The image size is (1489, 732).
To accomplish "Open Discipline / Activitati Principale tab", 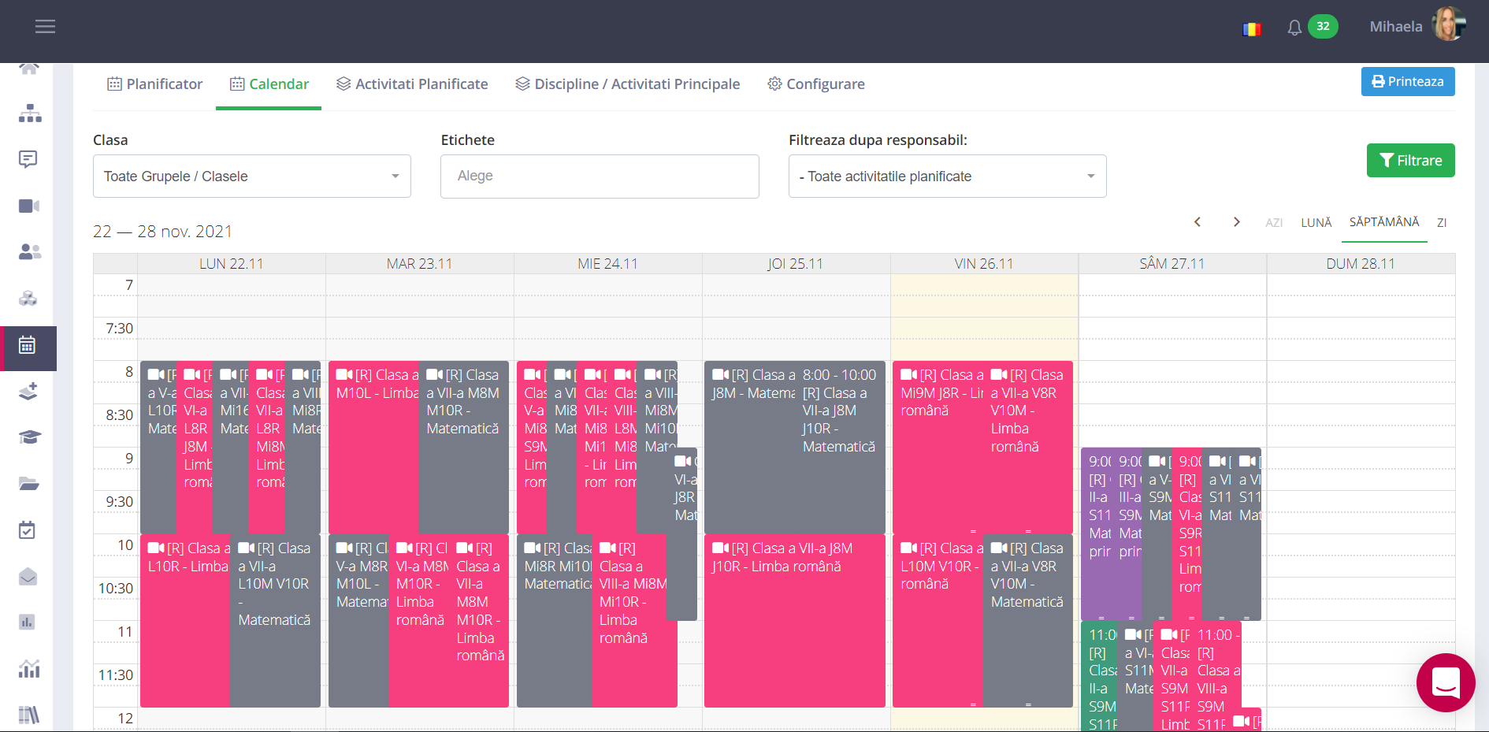I will tap(628, 84).
